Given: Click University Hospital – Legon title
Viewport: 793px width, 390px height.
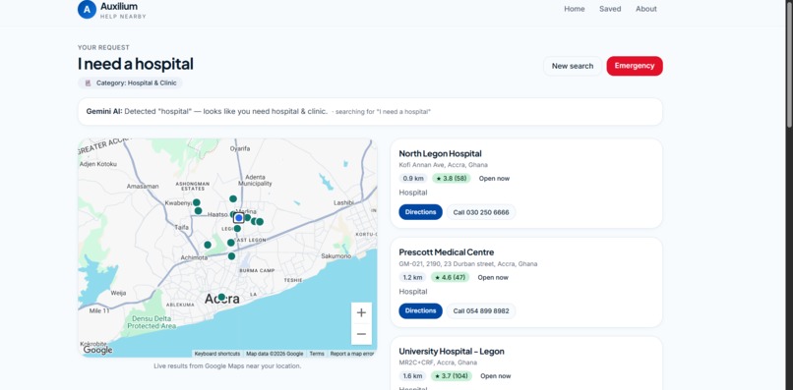Looking at the screenshot, I should (452, 351).
